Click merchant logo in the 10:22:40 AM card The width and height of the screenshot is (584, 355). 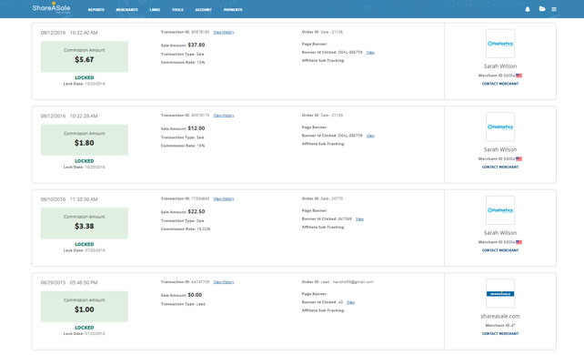(500, 44)
